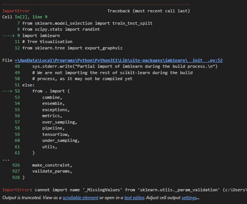Click the arrow marker pointing to line 52
The height and width of the screenshot is (204, 247).
[x=7, y=91]
